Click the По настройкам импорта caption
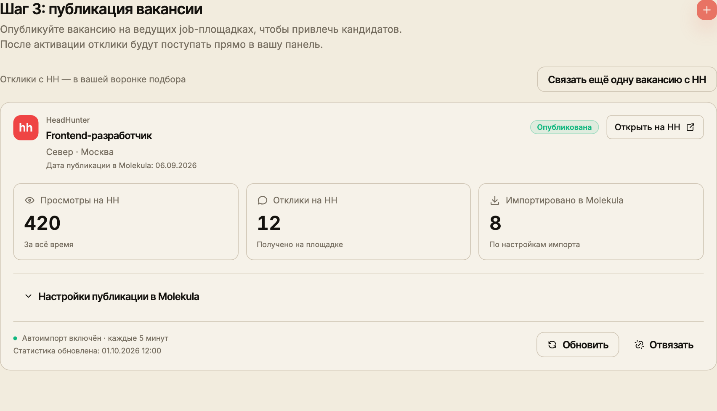This screenshot has width=717, height=411. 534,245
